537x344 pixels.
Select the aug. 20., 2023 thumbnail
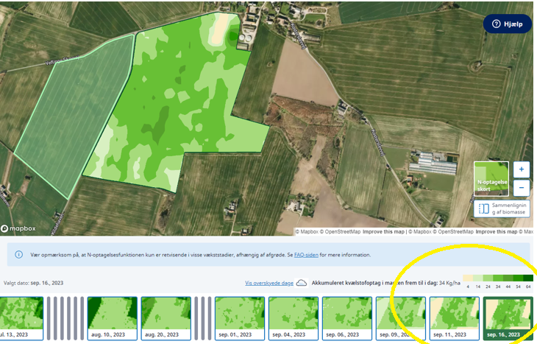coord(166,318)
